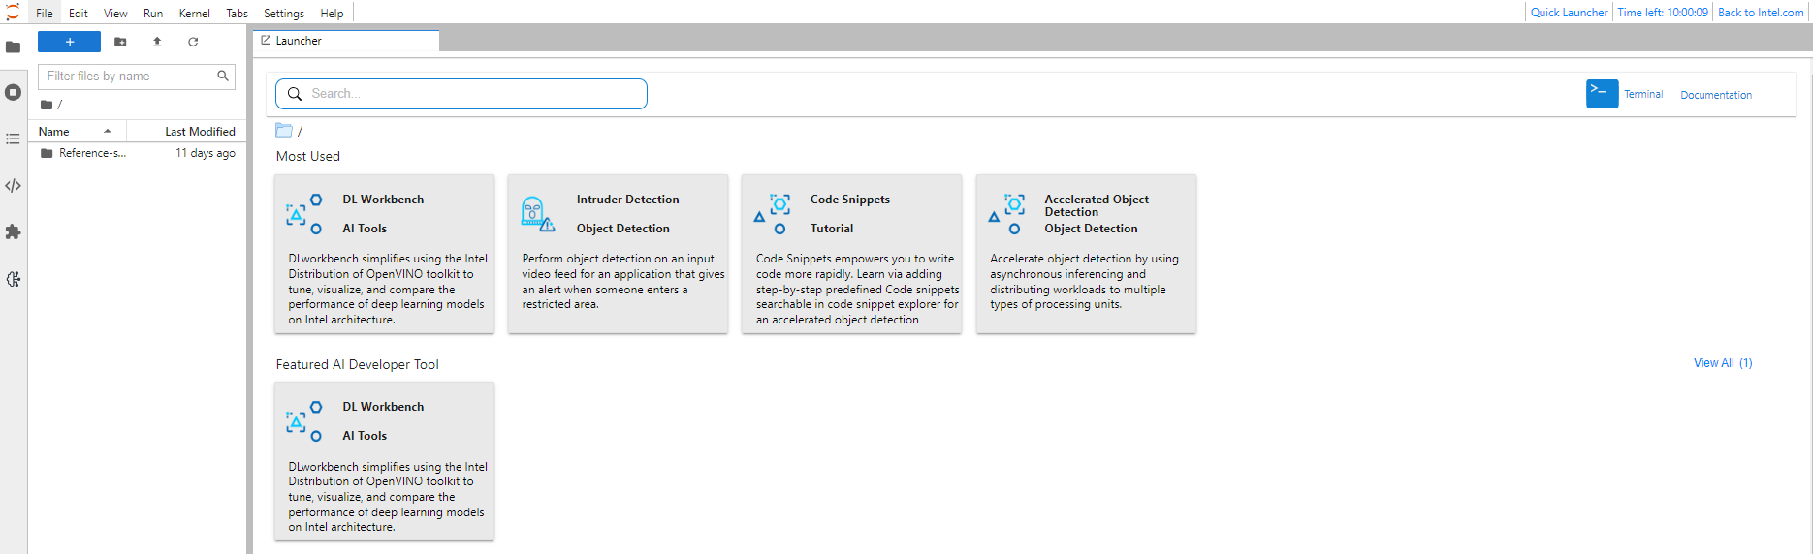
Task: Open the Reference-s... folder
Action: [x=92, y=153]
